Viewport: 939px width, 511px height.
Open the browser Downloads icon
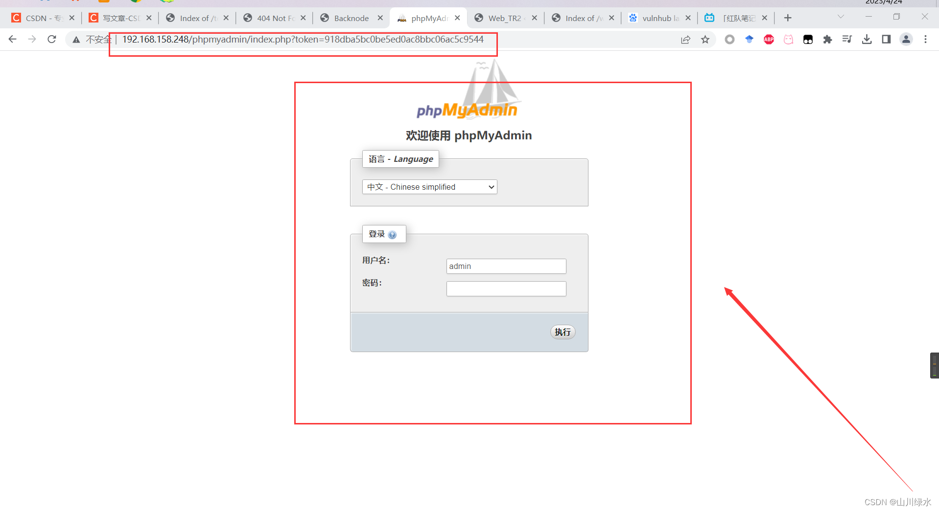click(867, 40)
